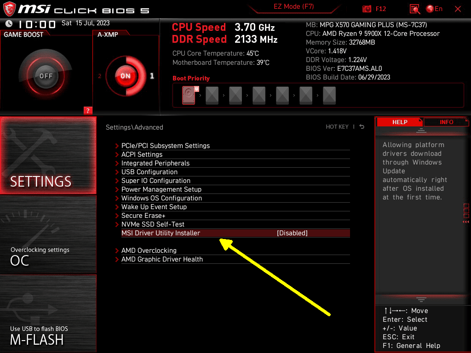Viewport: 471px width, 353px height.
Task: Open the OC overclocking settings section
Action: tap(48, 235)
